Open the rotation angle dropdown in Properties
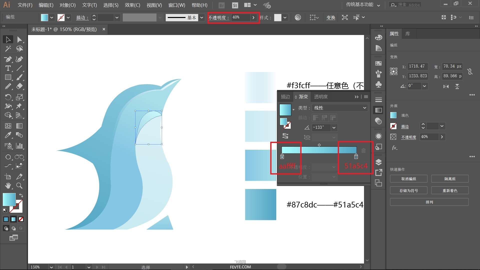This screenshot has width=480, height=270. pos(424,86)
